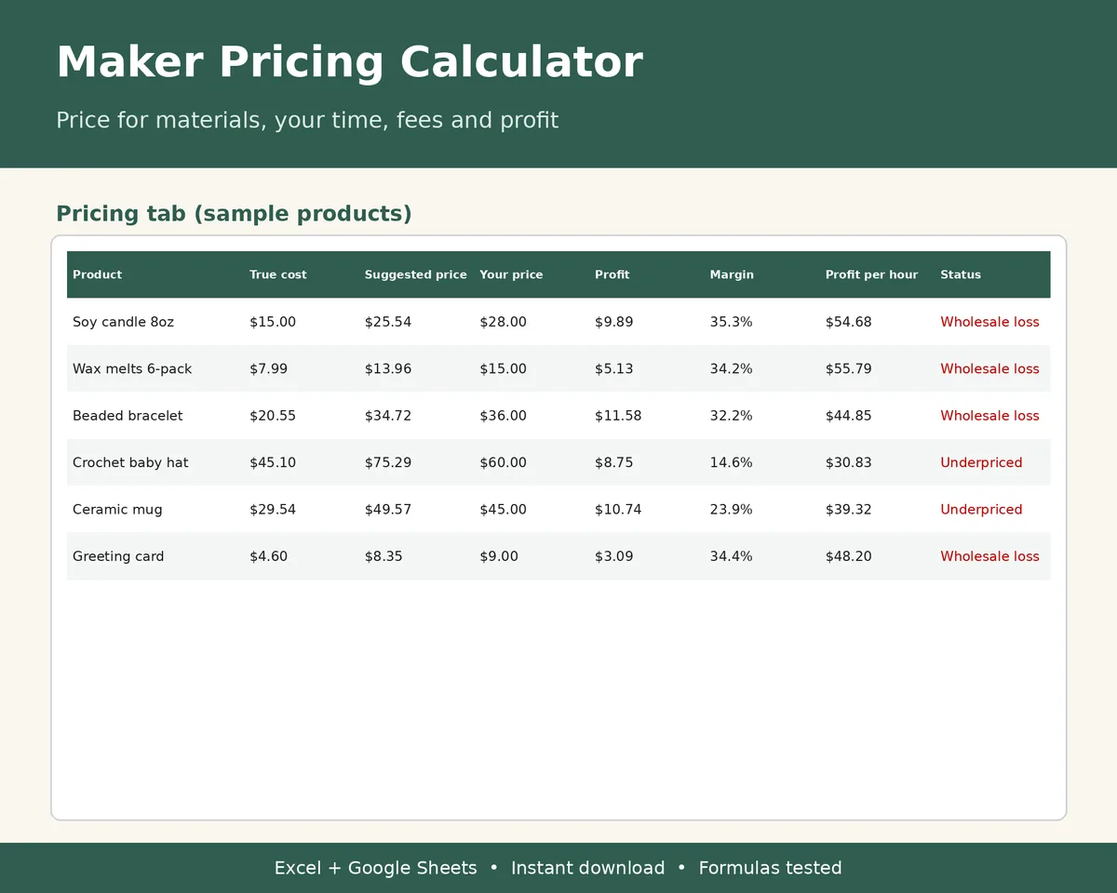The image size is (1117, 893).
Task: Click the Maker Pricing Calculator title
Action: 349,62
